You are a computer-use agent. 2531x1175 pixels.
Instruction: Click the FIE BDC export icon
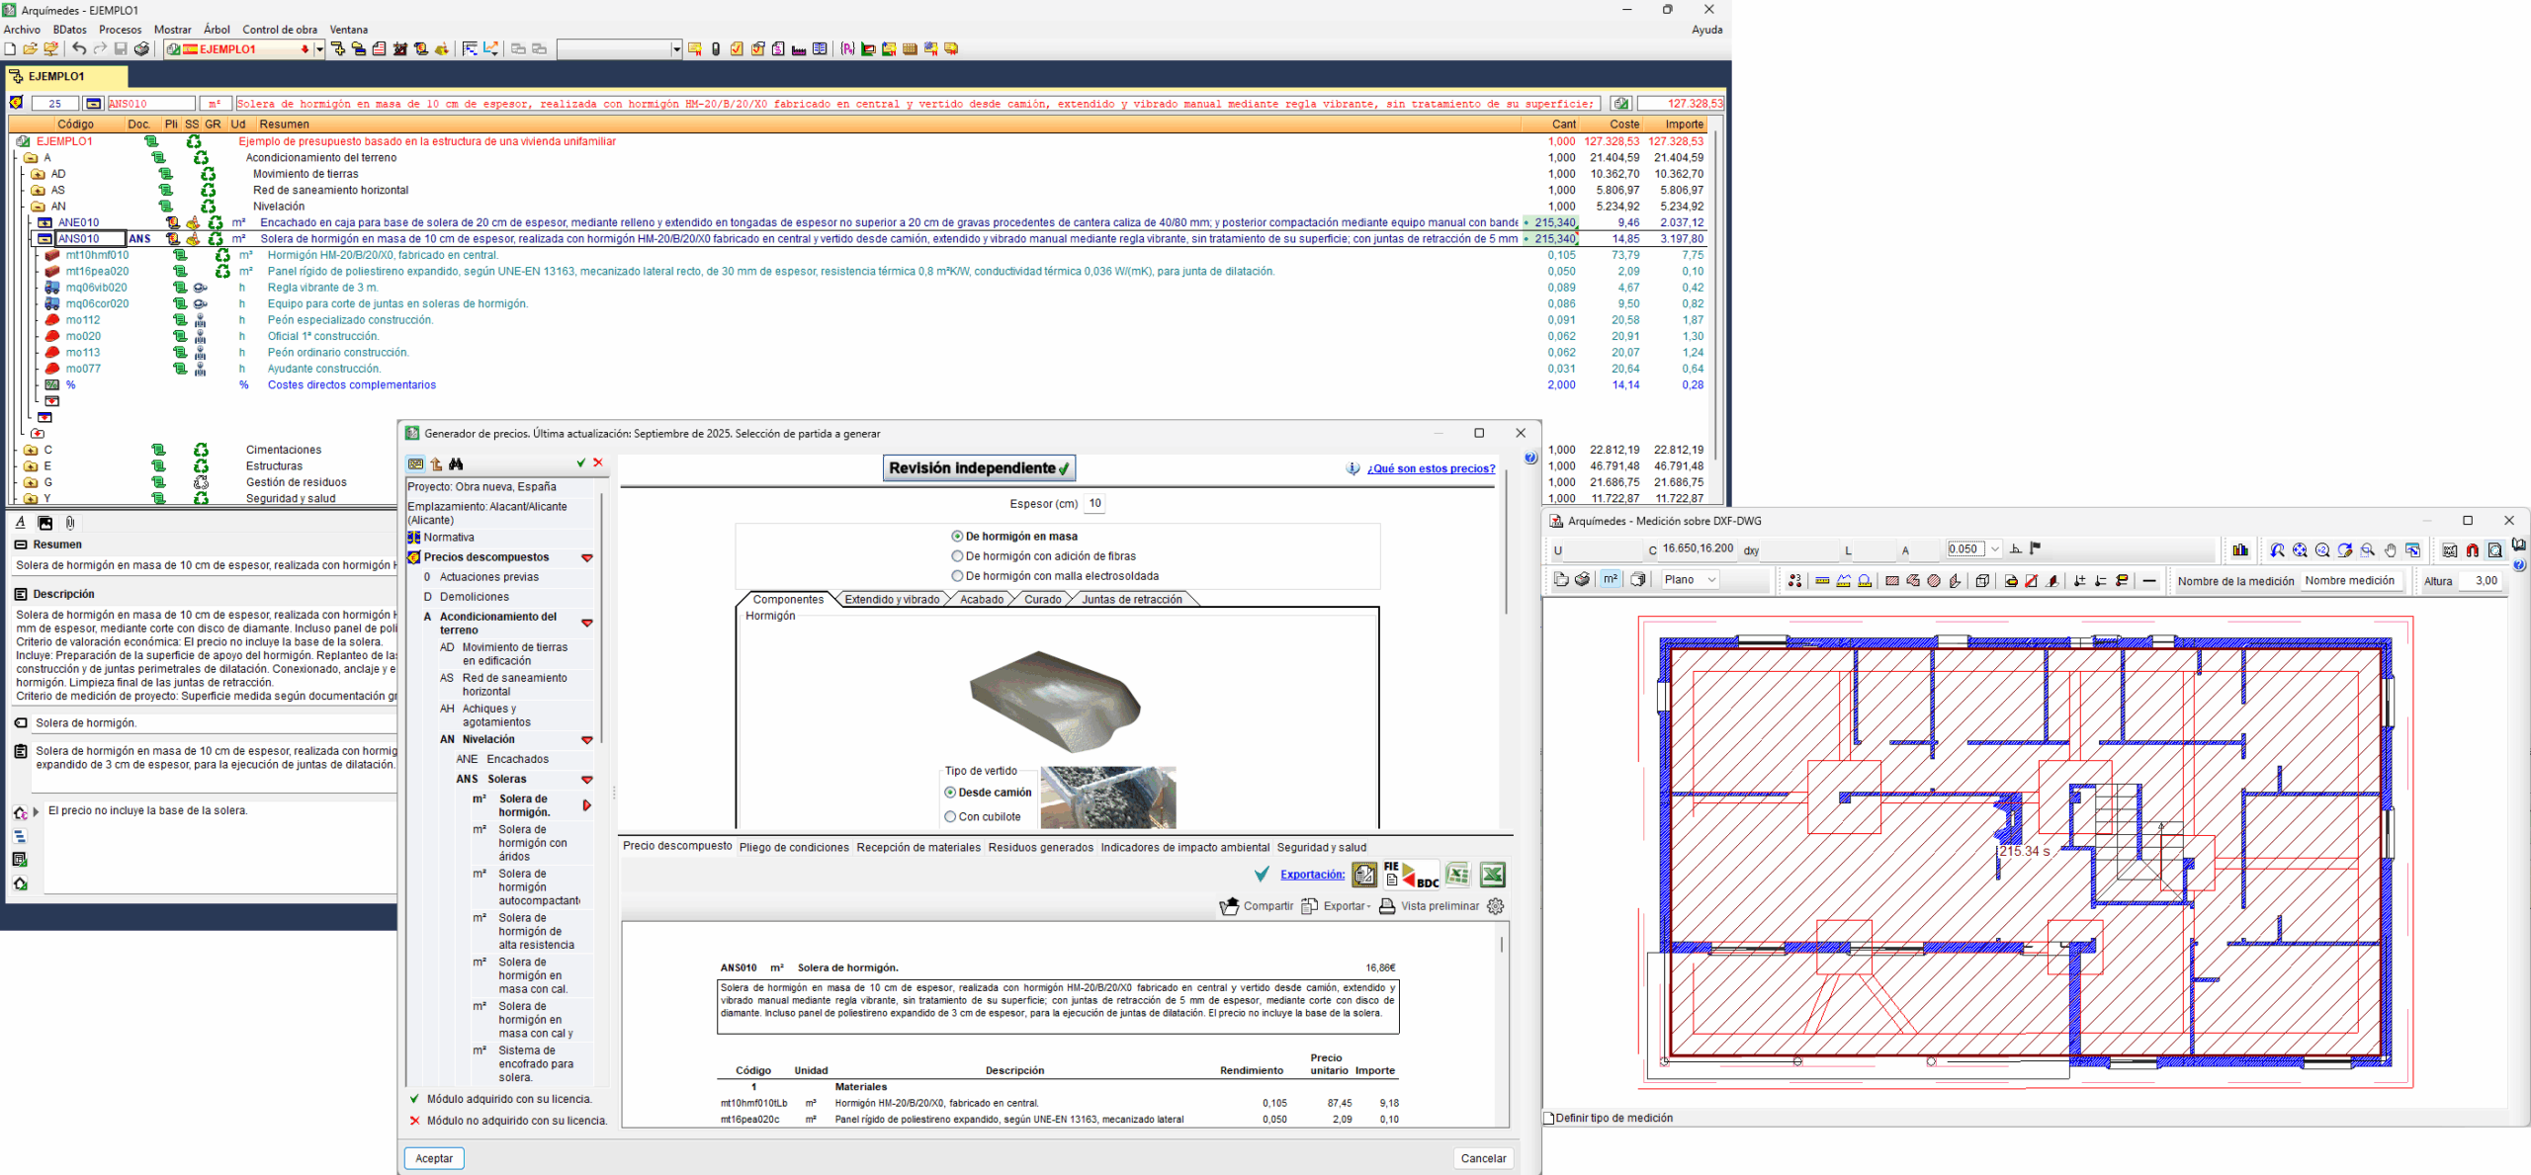[1410, 875]
